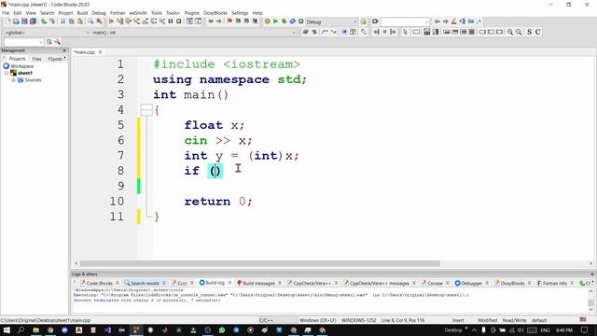Open the Settings menu
This screenshot has width=597, height=336.
[x=240, y=13]
